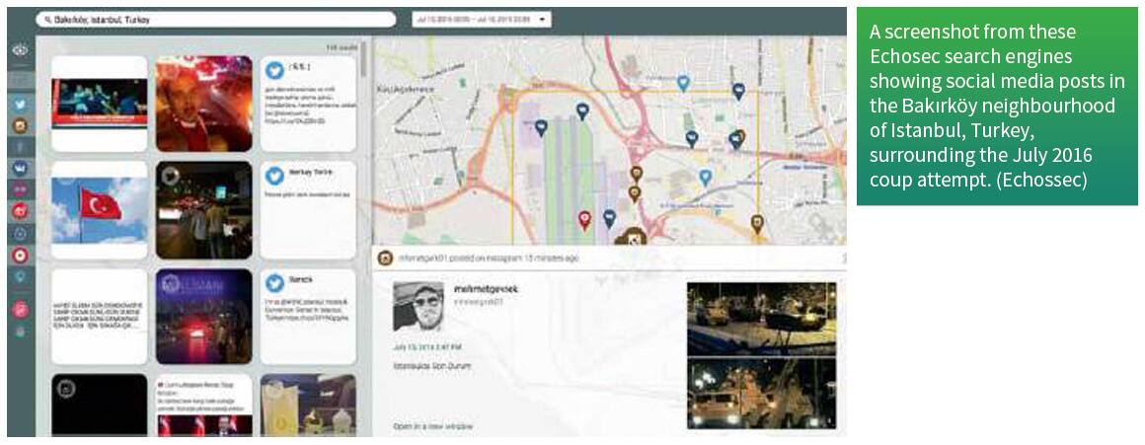
Task: Open the red-glow night scene photo
Action: pyautogui.click(x=203, y=317)
